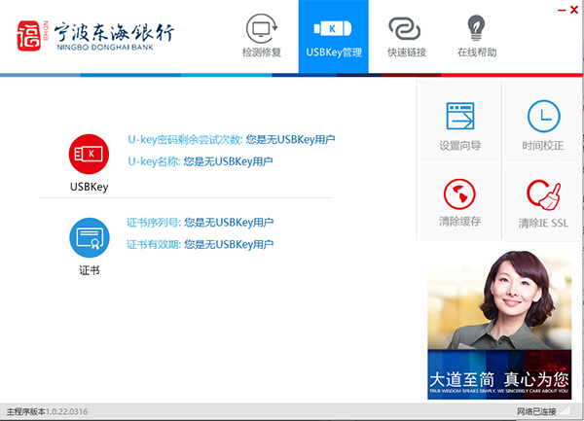The width and height of the screenshot is (584, 421).
Task: Run 清除缓存 to clear cache
Action: click(x=460, y=202)
